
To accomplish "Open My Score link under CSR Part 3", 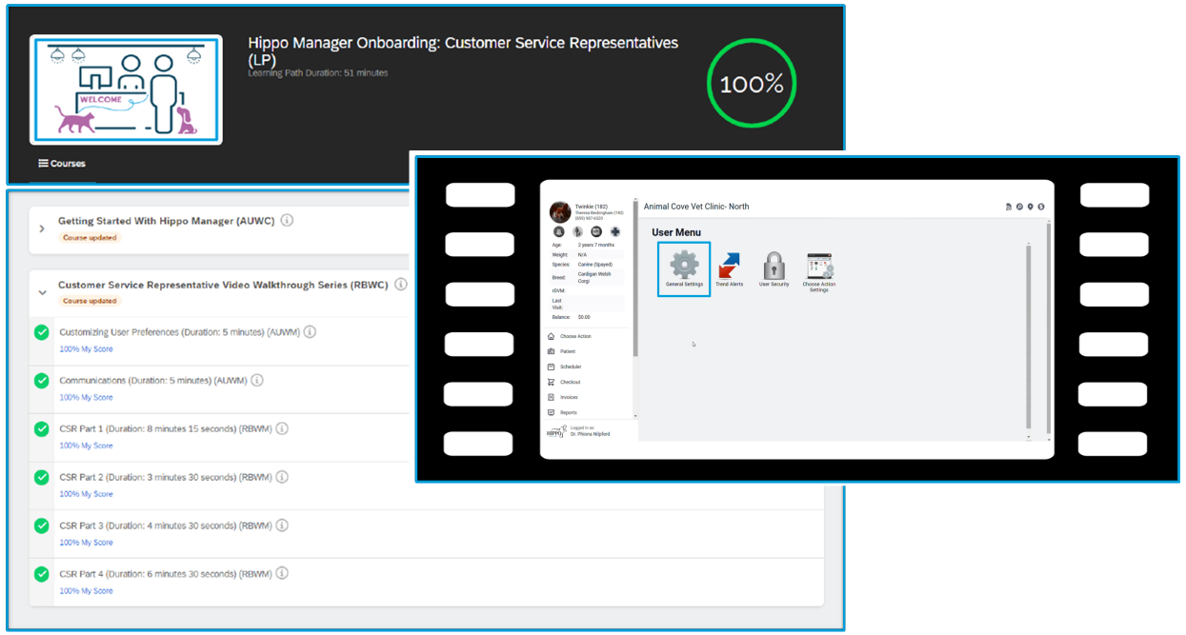I will tap(86, 543).
